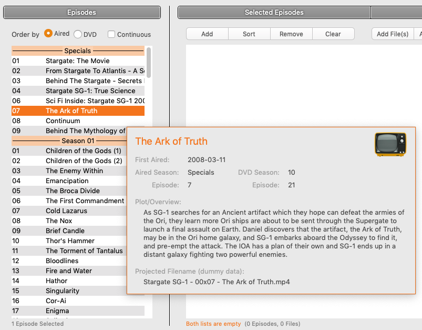Click the orange TV icon in popup
Image resolution: width=422 pixels, height=330 pixels.
click(390, 145)
